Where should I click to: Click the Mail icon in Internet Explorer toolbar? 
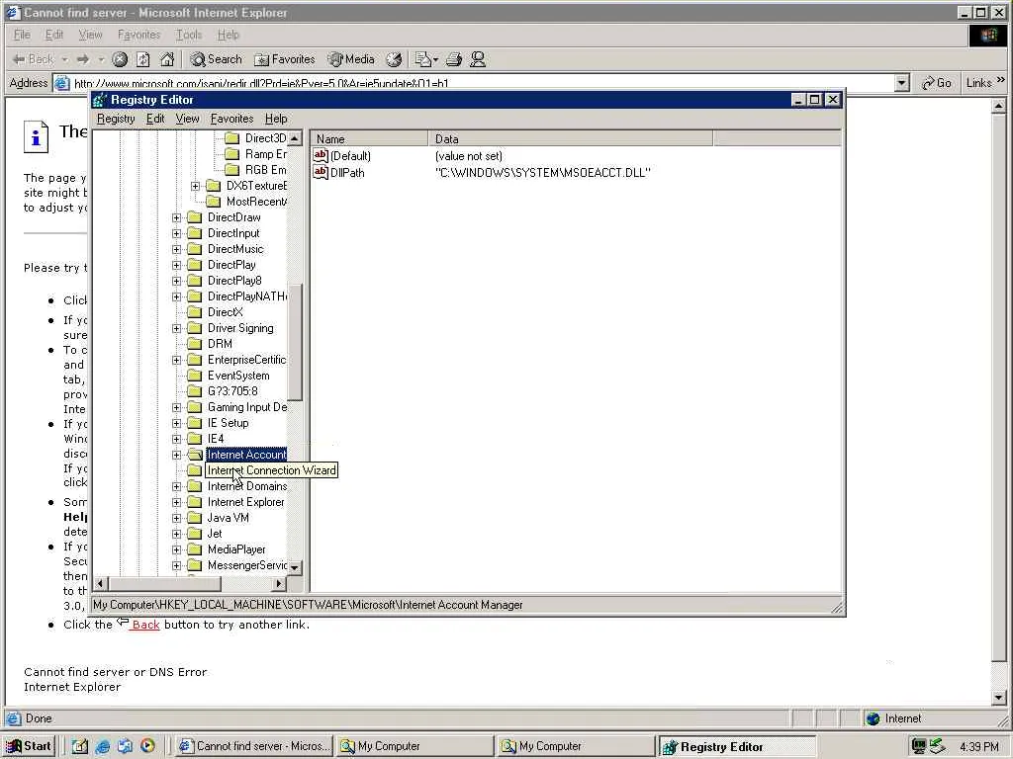(425, 60)
